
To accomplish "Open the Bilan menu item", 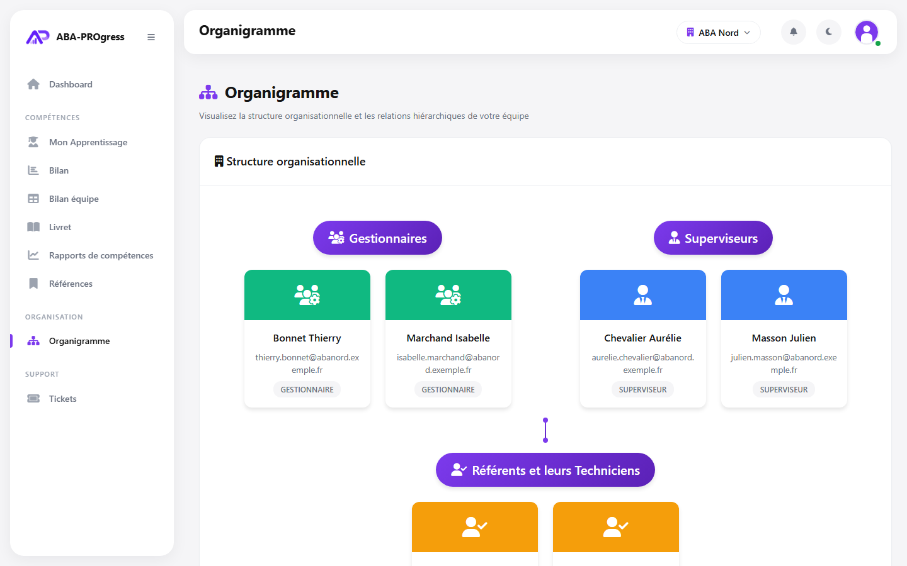I will 92,170.
